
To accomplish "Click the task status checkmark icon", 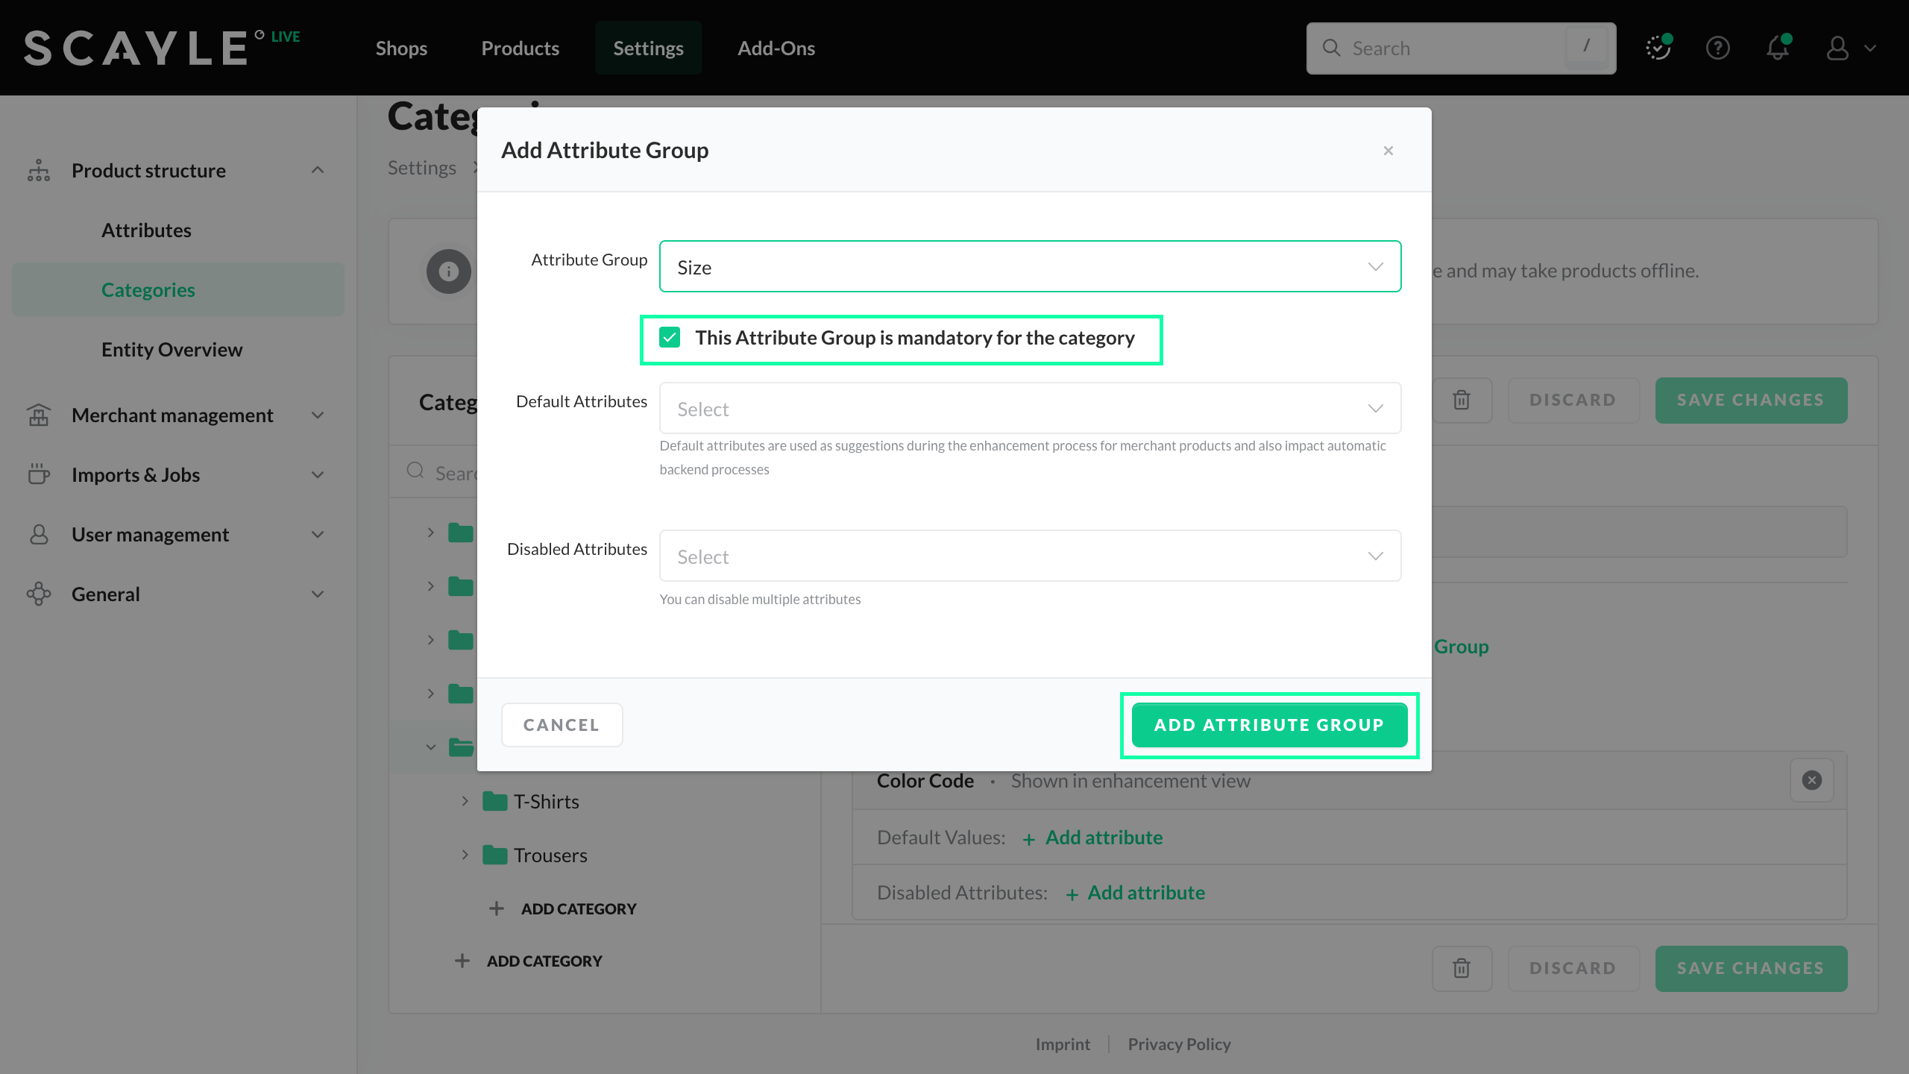I will coord(1658,48).
